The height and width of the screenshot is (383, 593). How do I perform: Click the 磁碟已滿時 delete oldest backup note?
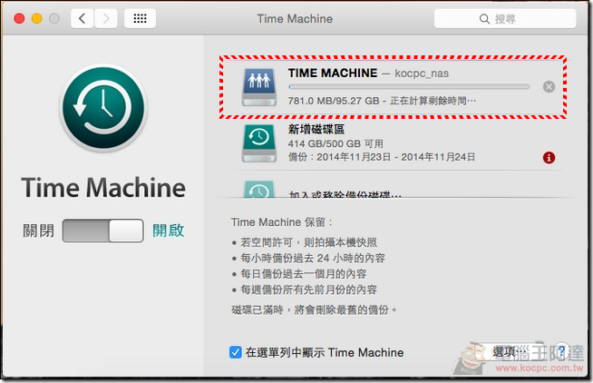(314, 310)
